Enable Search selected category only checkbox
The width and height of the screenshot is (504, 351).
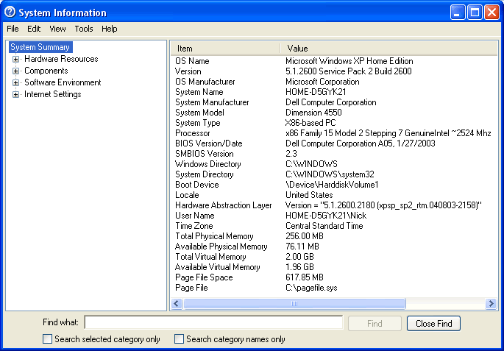coord(47,338)
